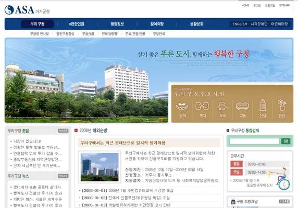Switch to the ENGLISH site
298x208 pixels.
coord(240,24)
